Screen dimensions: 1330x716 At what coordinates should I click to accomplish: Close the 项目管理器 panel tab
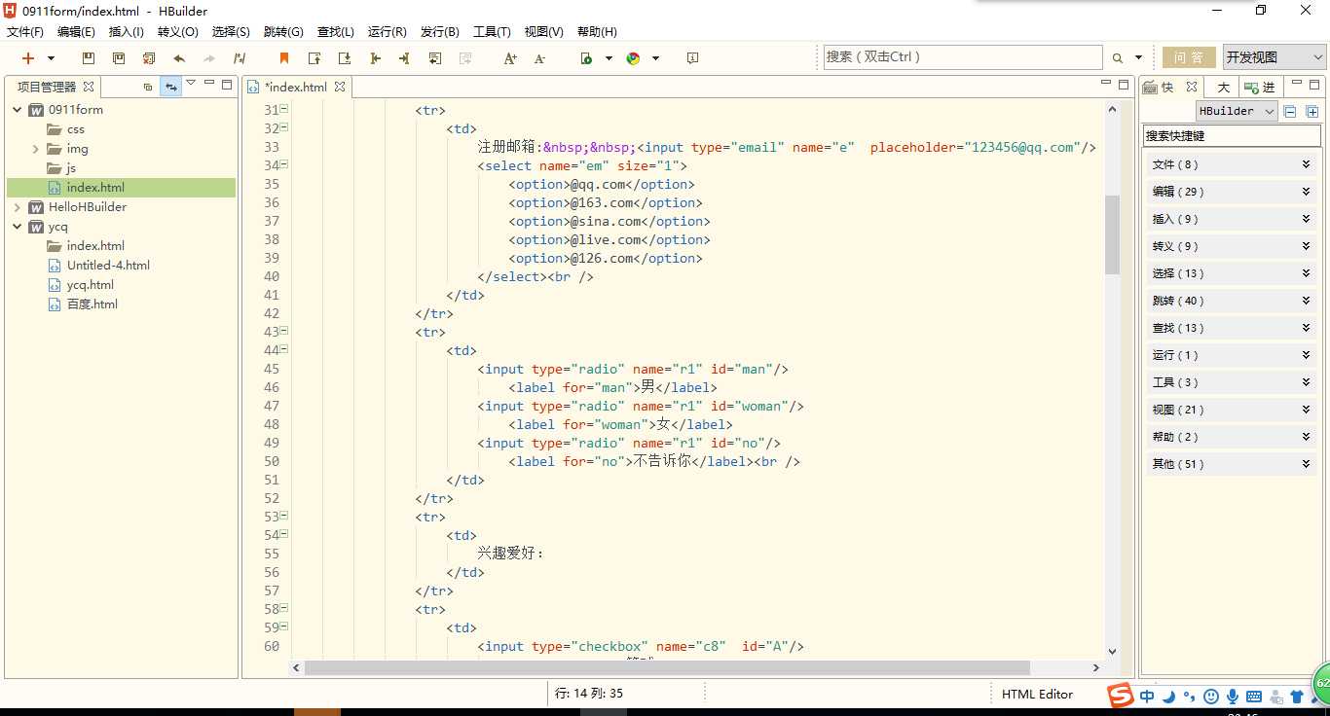[88, 87]
